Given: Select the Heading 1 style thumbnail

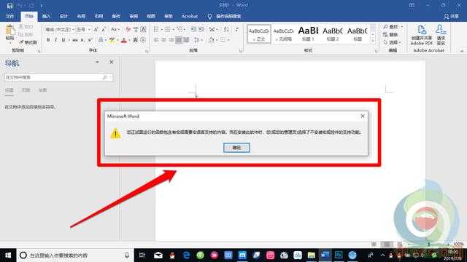Looking at the screenshot, I should 308,34.
